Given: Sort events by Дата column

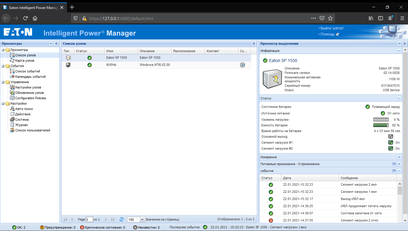Looking at the screenshot, I should coord(310,178).
